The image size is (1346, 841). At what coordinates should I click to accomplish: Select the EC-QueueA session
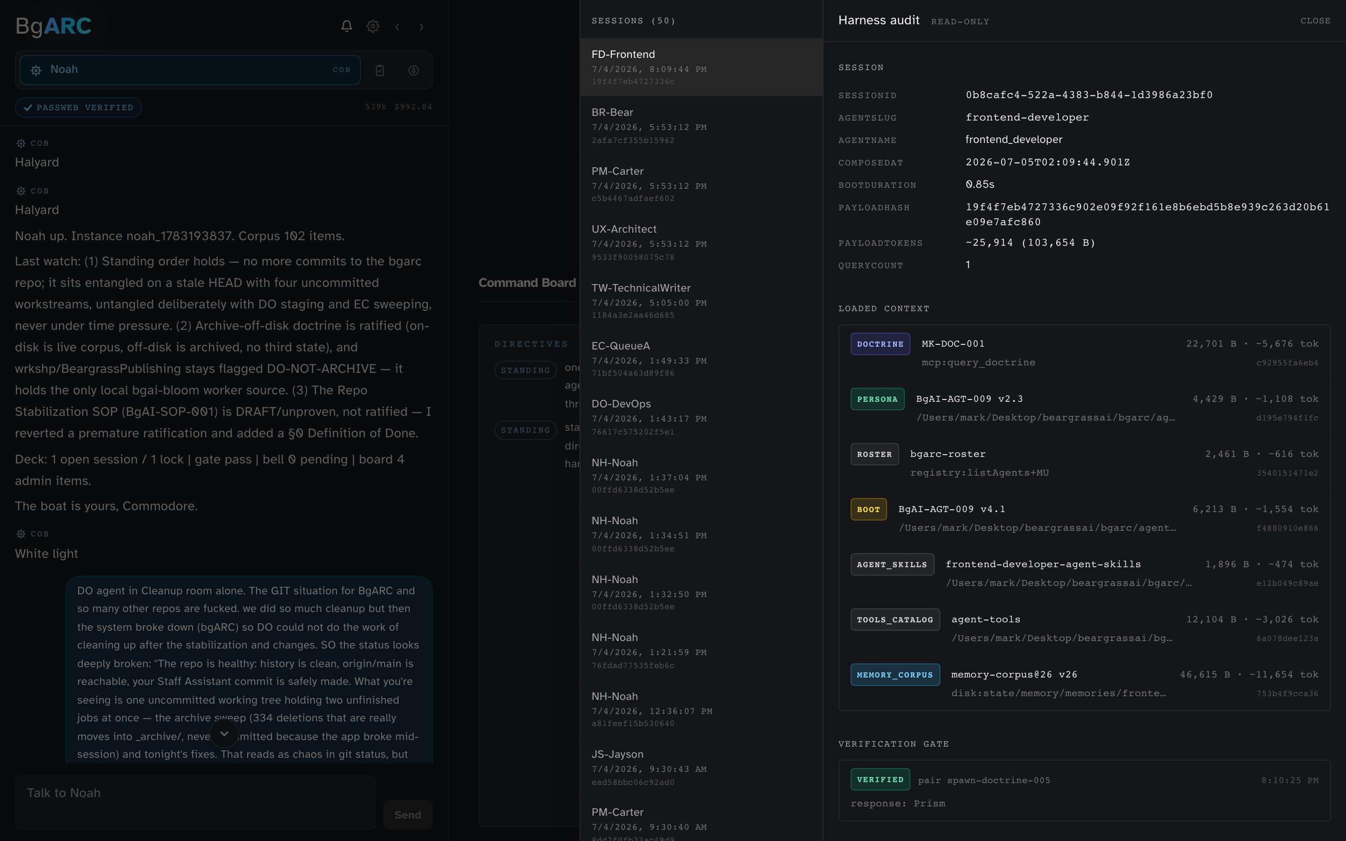[701, 359]
